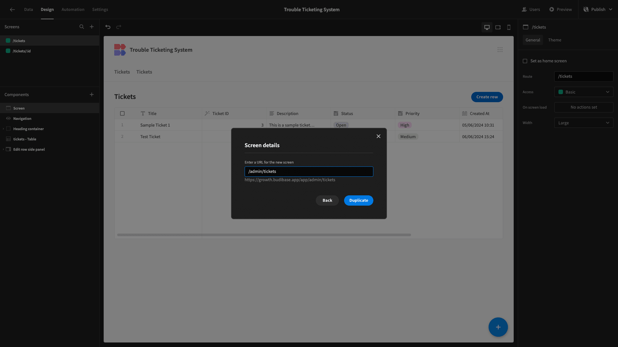Click the Users icon button
This screenshot has width=618, height=347.
[524, 10]
